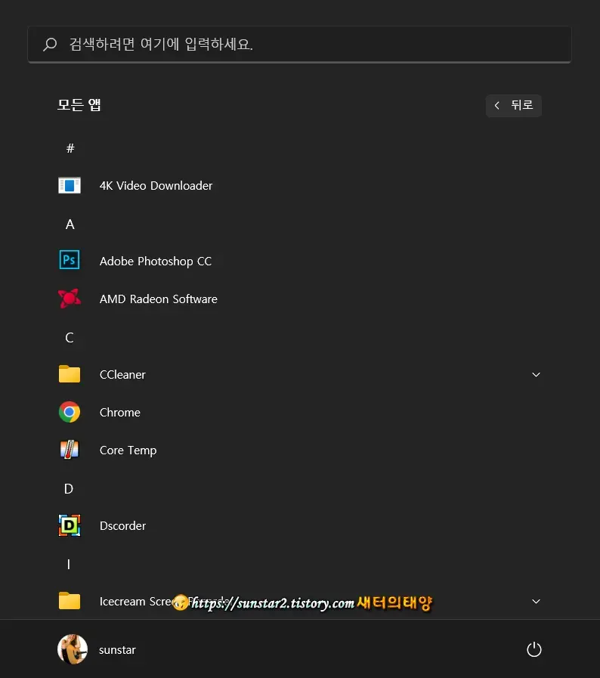Expand the CCleaner folder chevron
This screenshot has width=600, height=678.
[536, 374]
